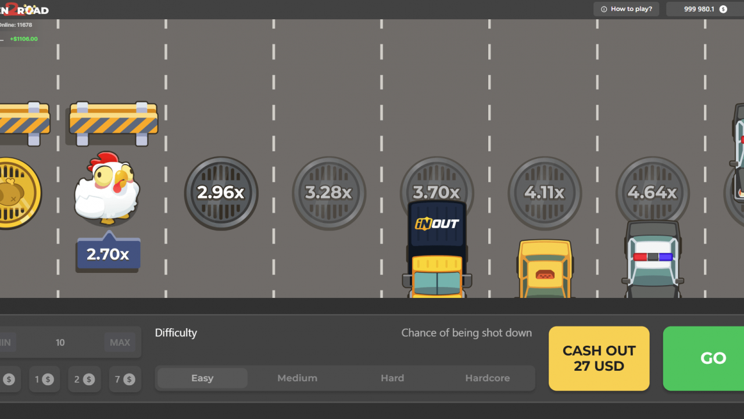The width and height of the screenshot is (744, 419).
Task: Click the 1$ quick bet chip
Action: (x=44, y=379)
